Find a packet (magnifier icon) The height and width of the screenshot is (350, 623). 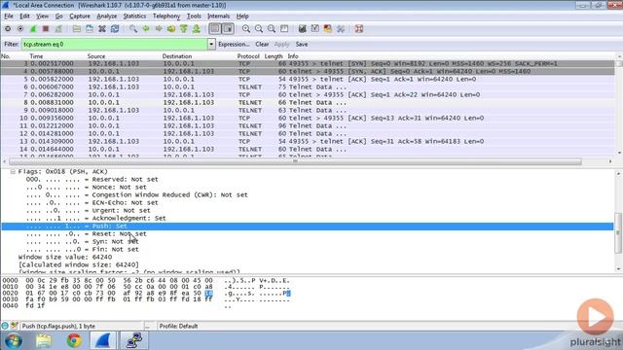point(133,28)
